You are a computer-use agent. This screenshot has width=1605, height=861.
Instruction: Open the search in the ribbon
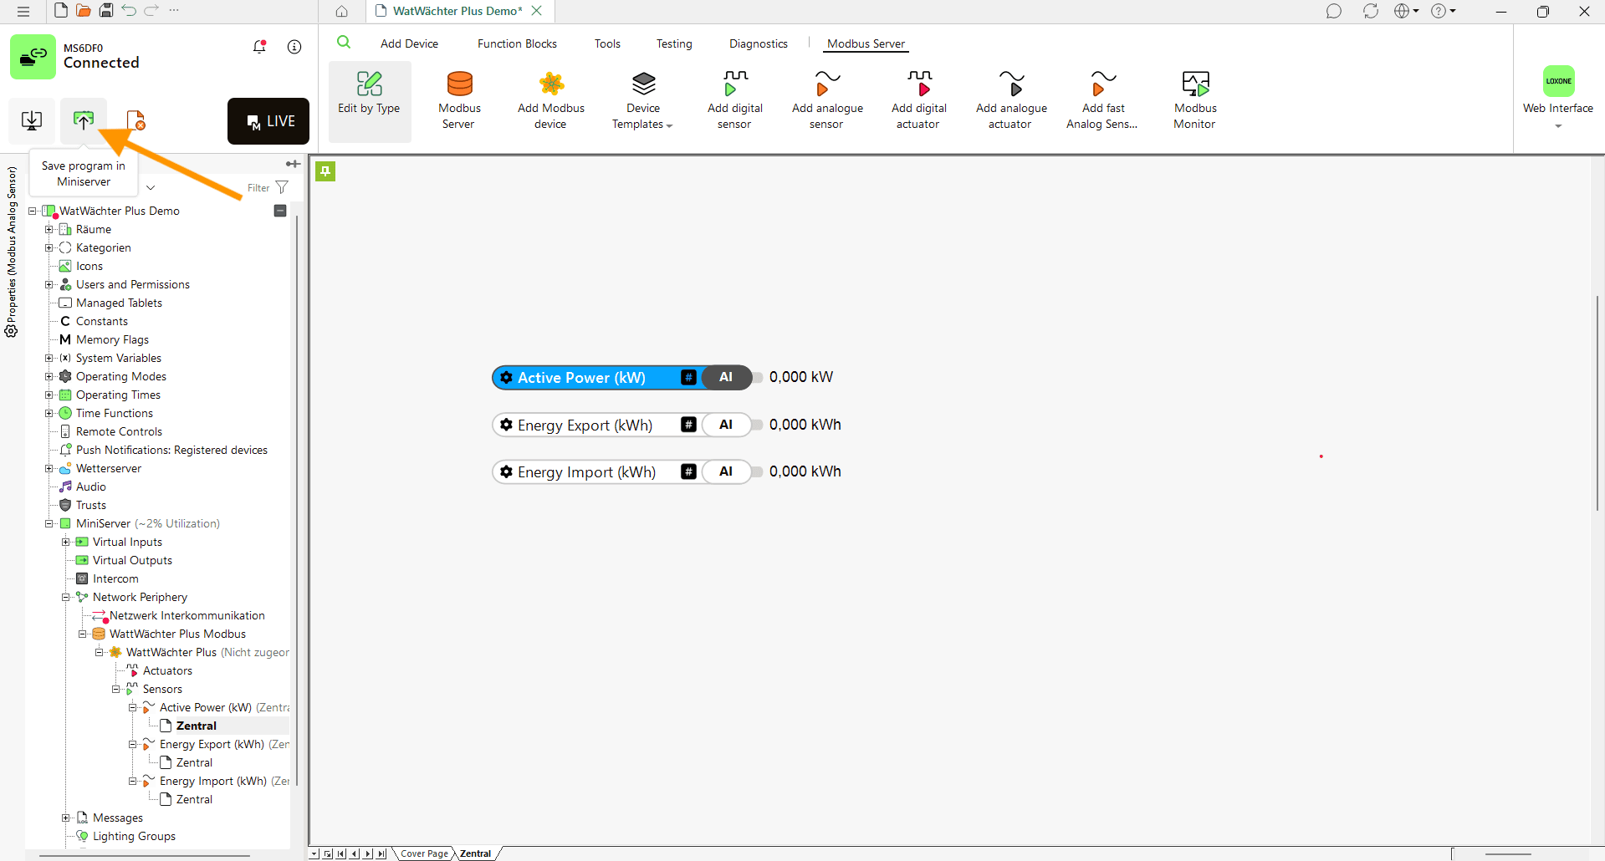[x=344, y=43]
